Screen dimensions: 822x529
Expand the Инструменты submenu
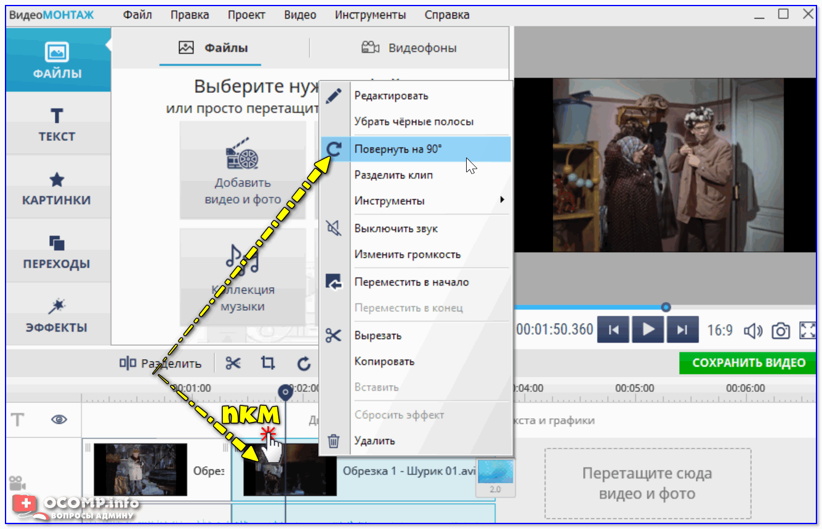429,201
